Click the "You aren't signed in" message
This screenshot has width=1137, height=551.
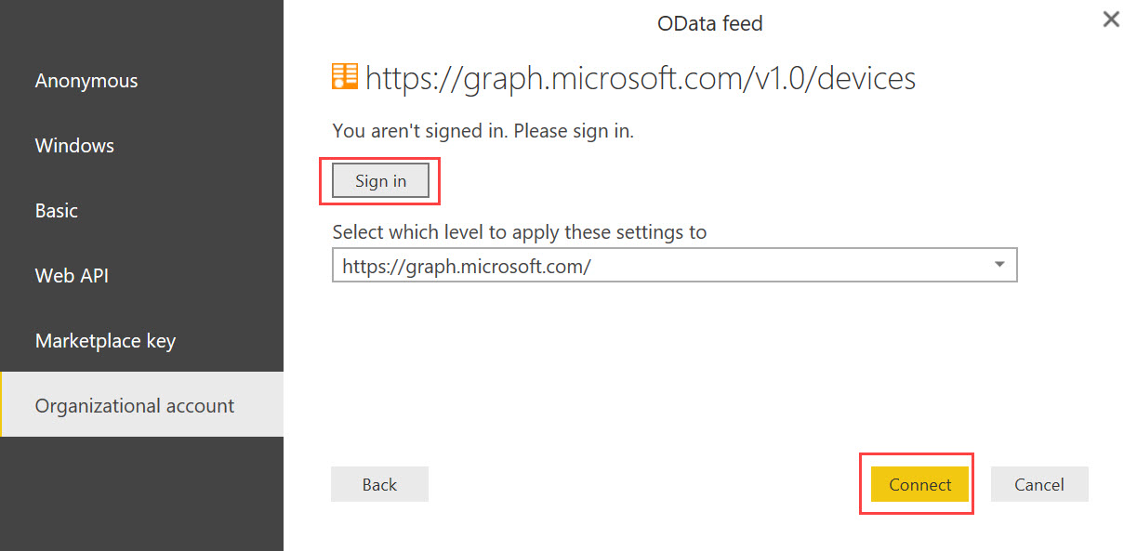[x=483, y=131]
